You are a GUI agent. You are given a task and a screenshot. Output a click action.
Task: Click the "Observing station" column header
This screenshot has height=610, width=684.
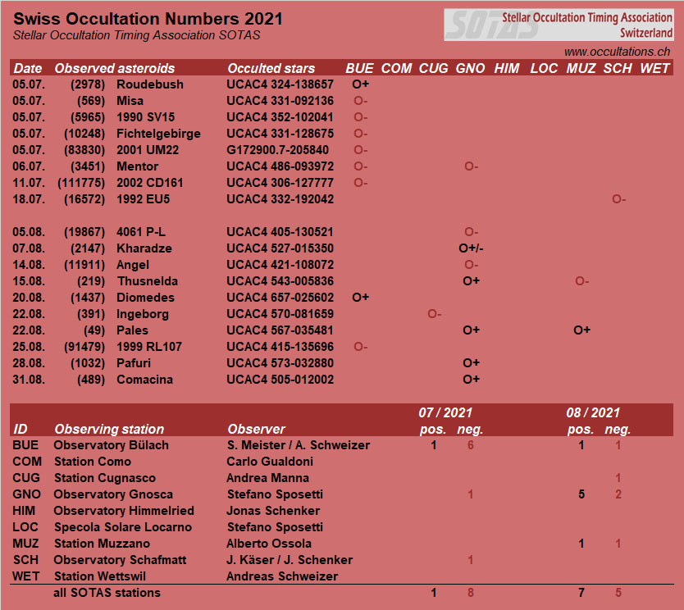[x=109, y=429]
